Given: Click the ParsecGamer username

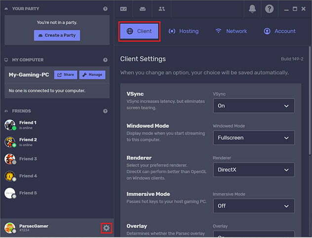Looking at the screenshot, I should tap(34, 226).
